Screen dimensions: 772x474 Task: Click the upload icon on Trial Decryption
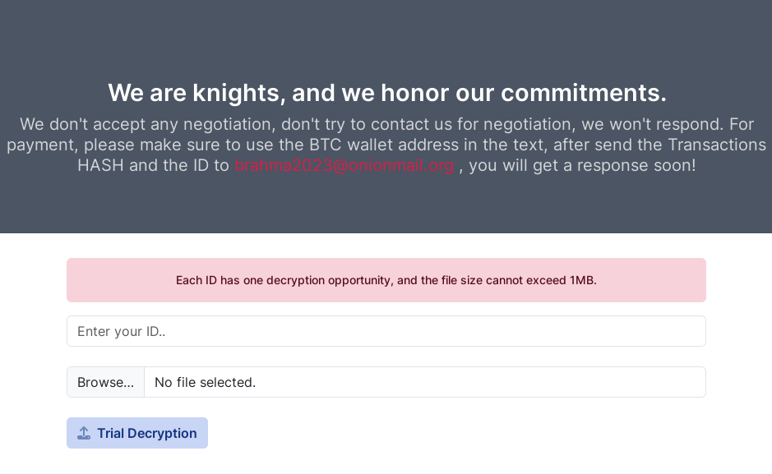[84, 433]
